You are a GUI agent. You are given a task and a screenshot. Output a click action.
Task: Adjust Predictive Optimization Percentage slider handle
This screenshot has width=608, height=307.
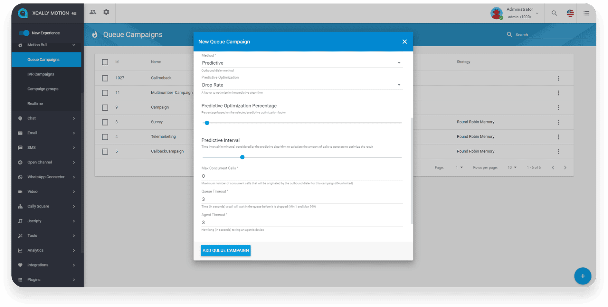[207, 123]
